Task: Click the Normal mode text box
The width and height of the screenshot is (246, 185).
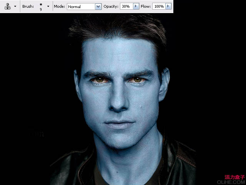Action: coord(81,7)
